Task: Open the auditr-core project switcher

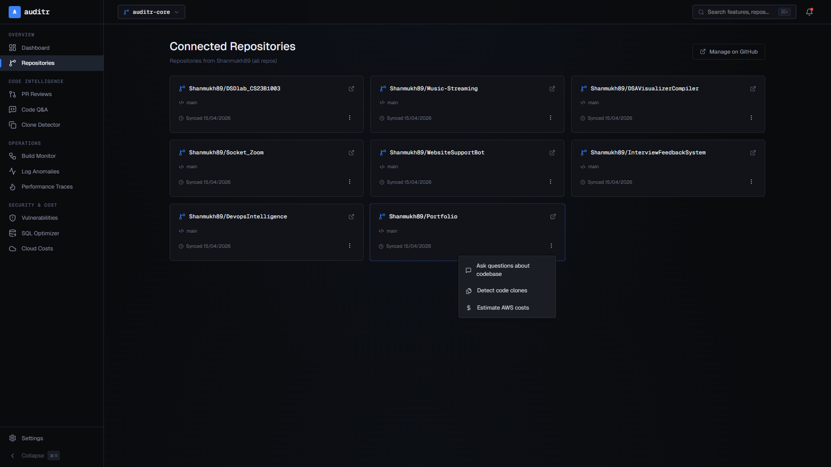Action: pos(151,12)
